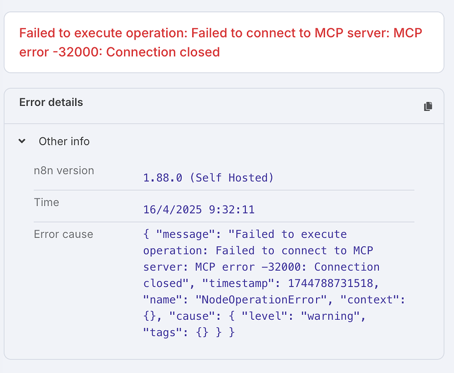Click the chevron arrow beside Other info
Viewport: 454px width, 373px height.
[22, 141]
